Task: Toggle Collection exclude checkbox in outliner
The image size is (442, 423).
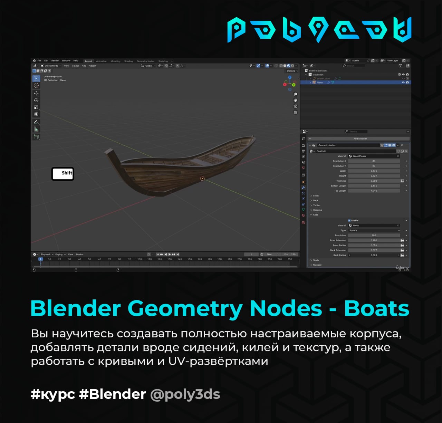Action: click(x=400, y=75)
